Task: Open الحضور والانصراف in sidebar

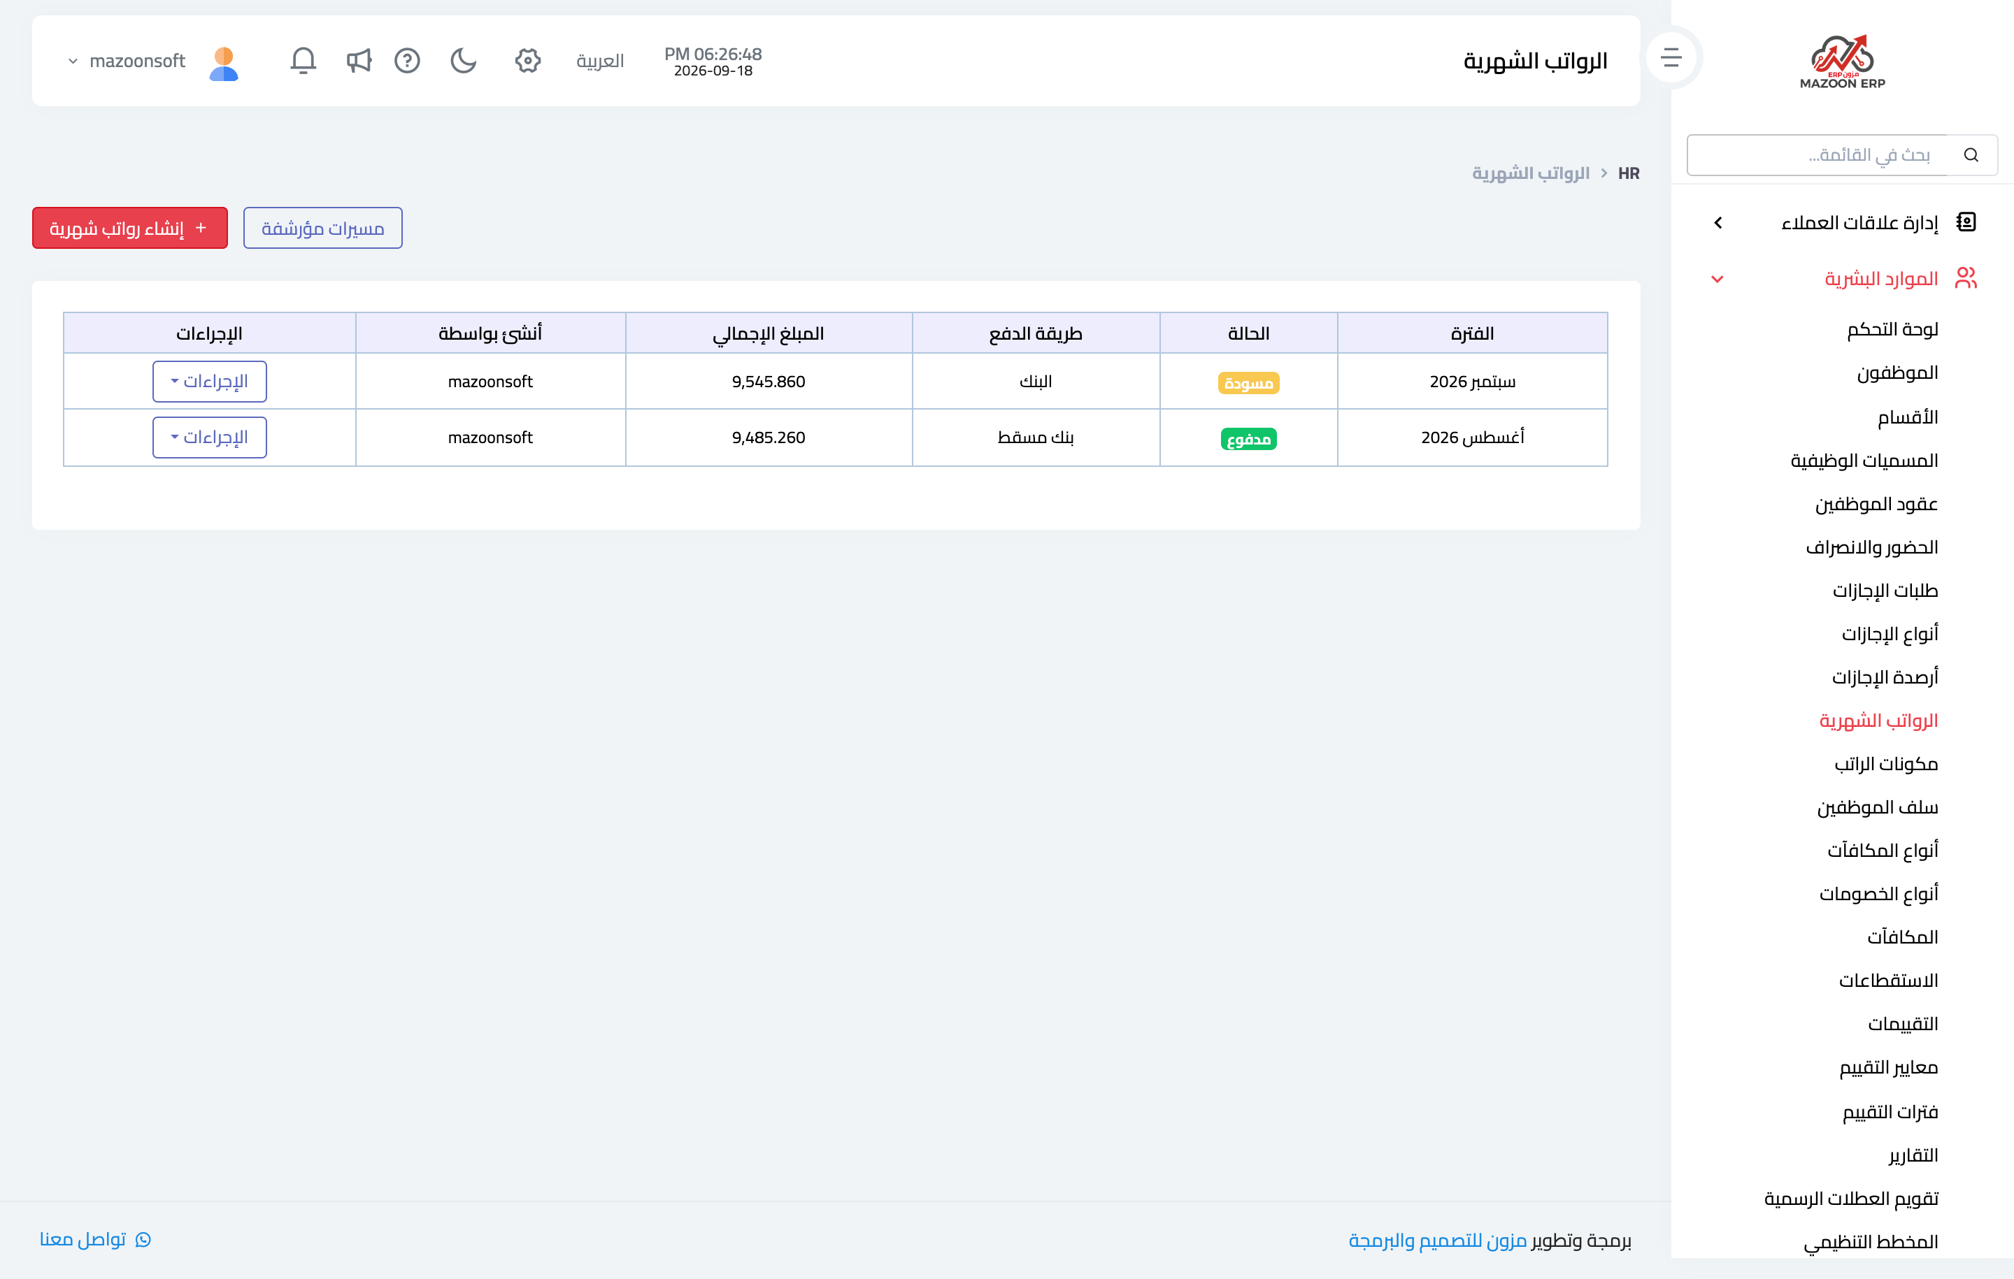Action: point(1872,547)
